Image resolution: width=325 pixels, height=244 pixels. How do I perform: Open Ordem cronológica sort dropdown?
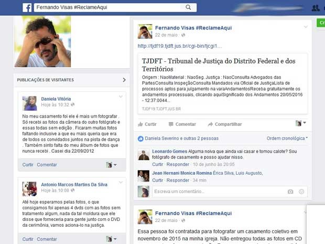click(287, 139)
